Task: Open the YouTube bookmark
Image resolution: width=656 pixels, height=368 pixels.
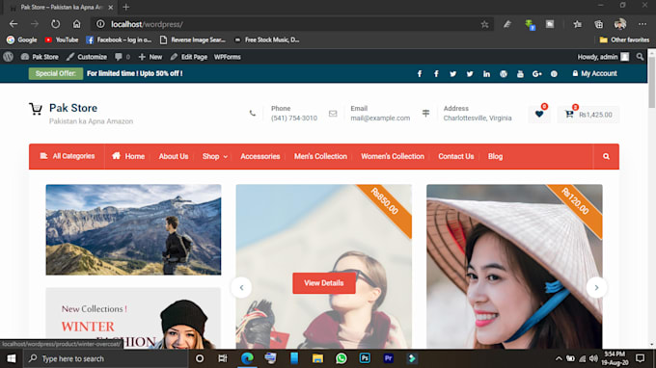Action: [62, 39]
